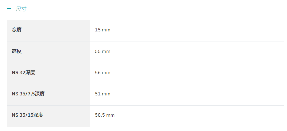
Task: Click the 58.5 mm depth value
Action: 105,115
